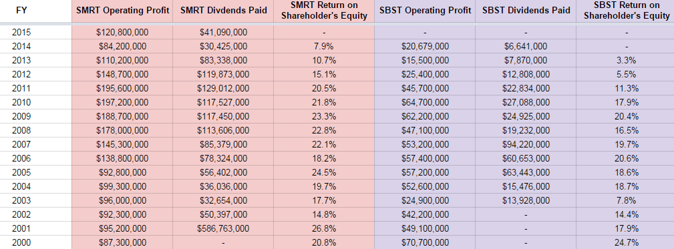This screenshot has width=674, height=249.
Task: Click the $113,606,000 cell
Action: click(224, 131)
